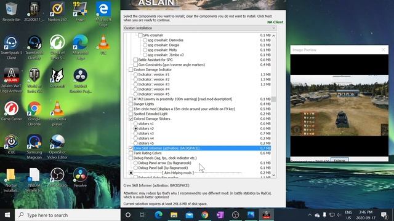Select stickers v1 radio button
Image resolution: width=394 pixels, height=221 pixels.
(x=135, y=123)
